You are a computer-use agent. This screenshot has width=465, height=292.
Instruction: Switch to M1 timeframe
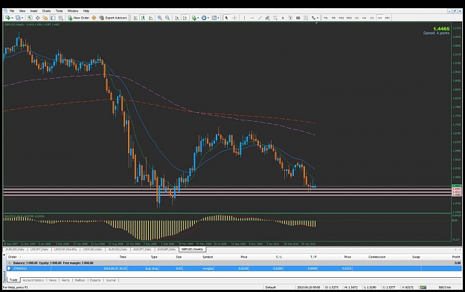pyautogui.click(x=326, y=18)
